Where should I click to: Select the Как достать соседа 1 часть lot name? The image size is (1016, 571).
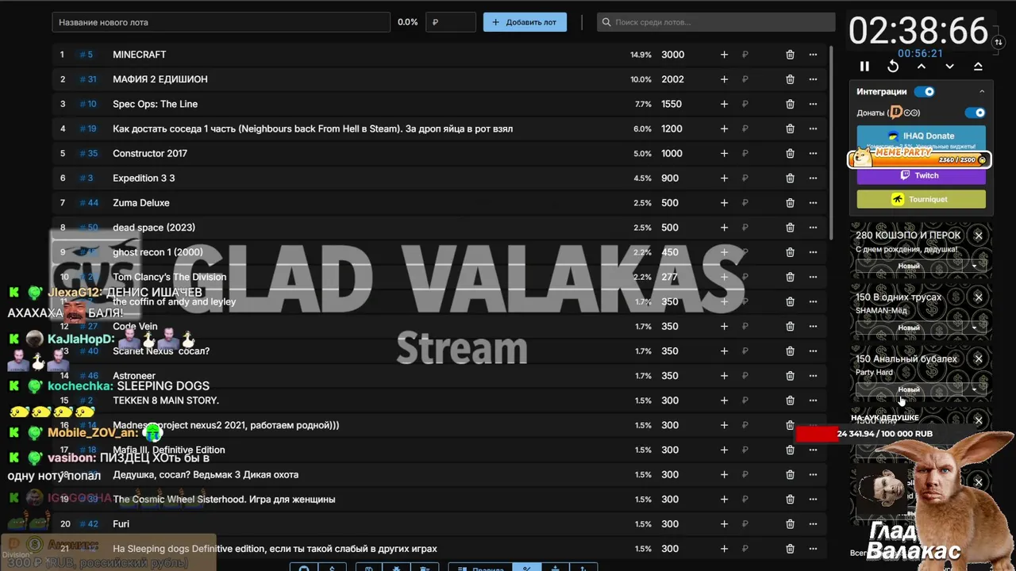point(313,129)
